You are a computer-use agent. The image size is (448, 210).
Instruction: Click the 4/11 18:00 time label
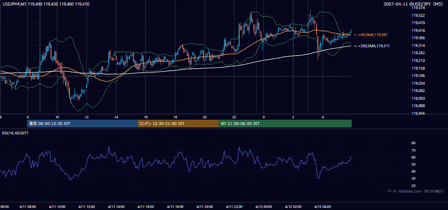175,207
